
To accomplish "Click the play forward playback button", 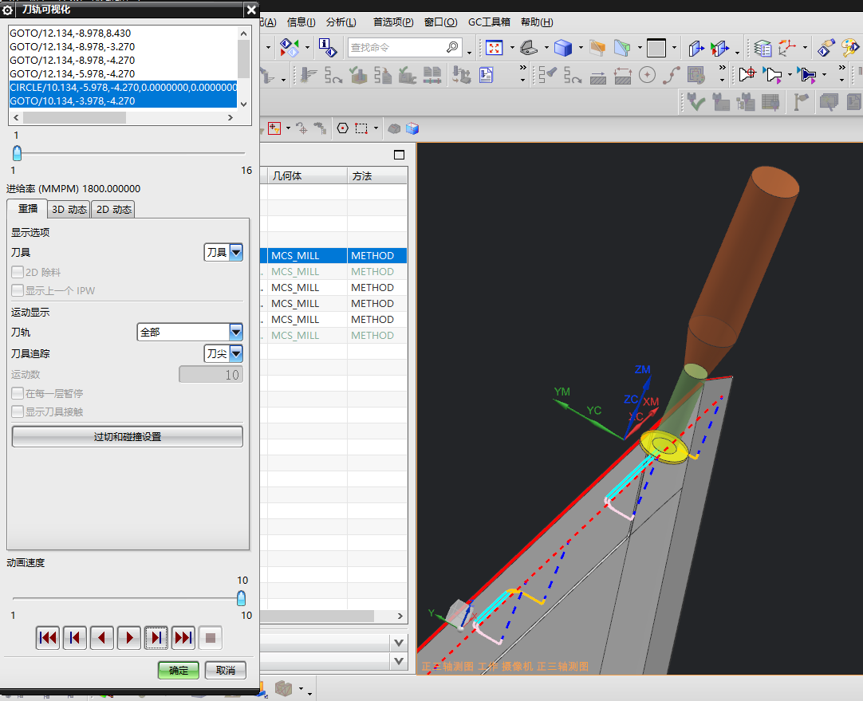I will pos(129,638).
